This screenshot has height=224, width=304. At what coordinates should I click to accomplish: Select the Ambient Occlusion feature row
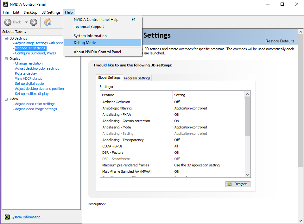(173, 102)
